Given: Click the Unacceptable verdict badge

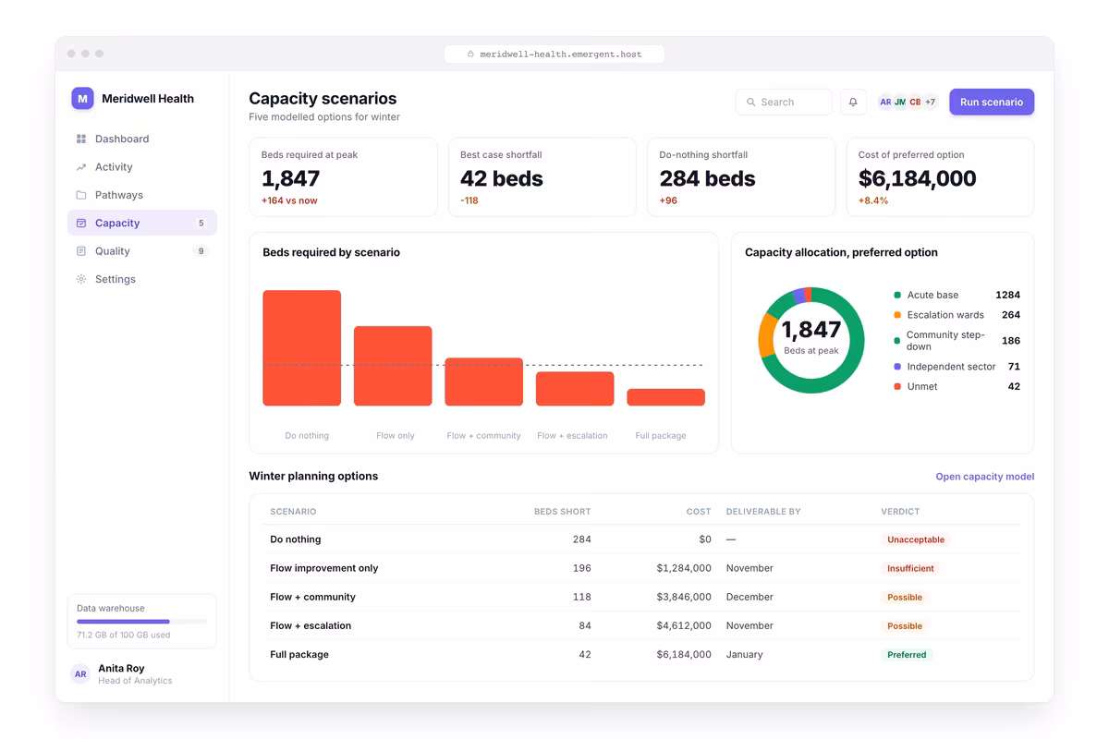Looking at the screenshot, I should pyautogui.click(x=916, y=539).
